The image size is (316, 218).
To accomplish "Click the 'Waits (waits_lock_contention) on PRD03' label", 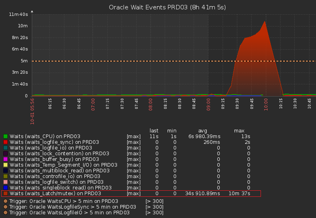I will (60, 154).
